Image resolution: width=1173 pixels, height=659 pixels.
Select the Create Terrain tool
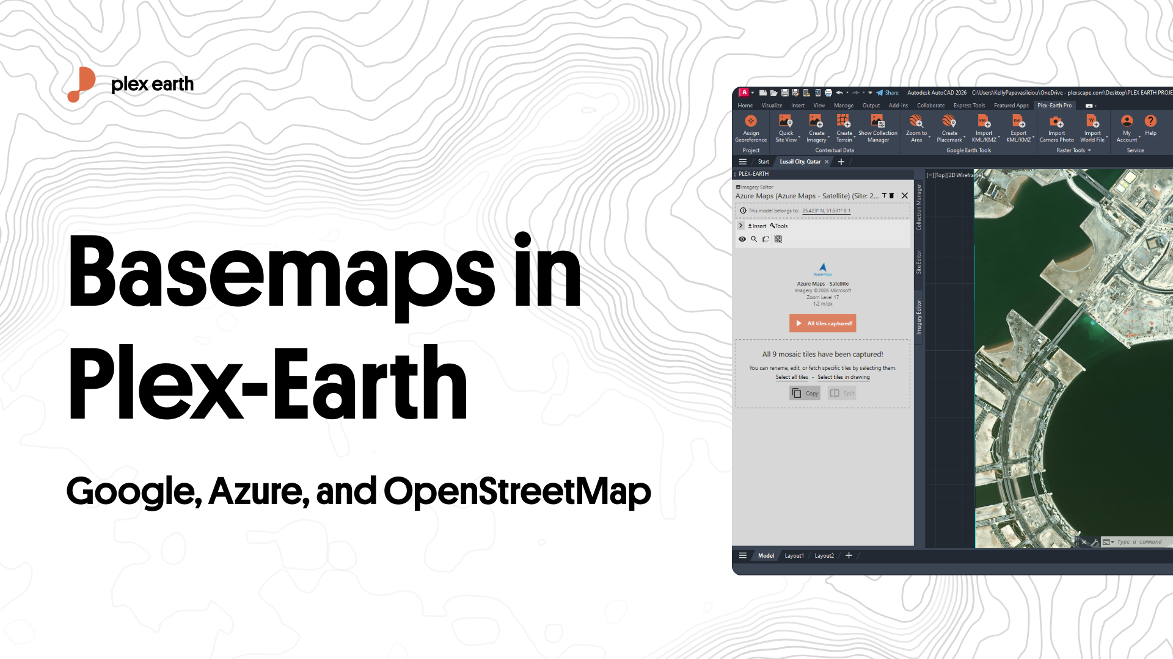(844, 121)
